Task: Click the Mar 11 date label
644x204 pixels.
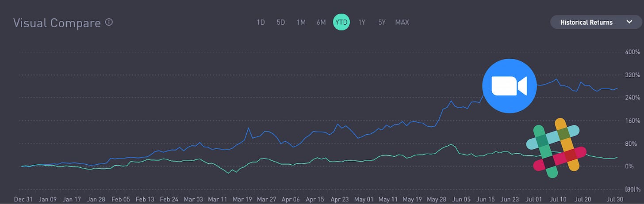Action: [218, 199]
